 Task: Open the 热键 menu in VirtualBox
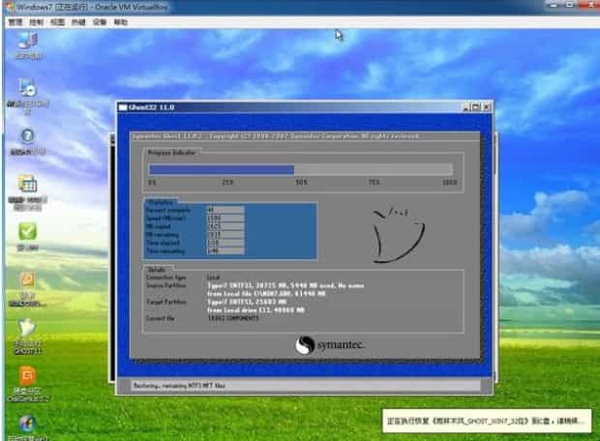pos(78,22)
